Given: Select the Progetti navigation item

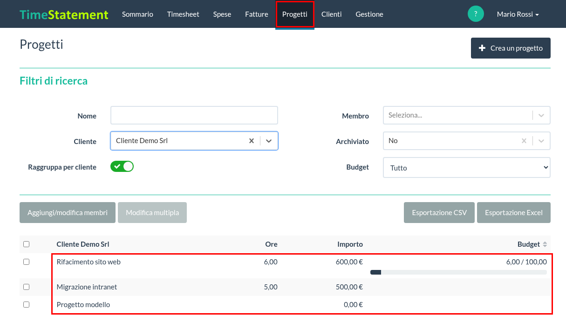Looking at the screenshot, I should click(295, 14).
